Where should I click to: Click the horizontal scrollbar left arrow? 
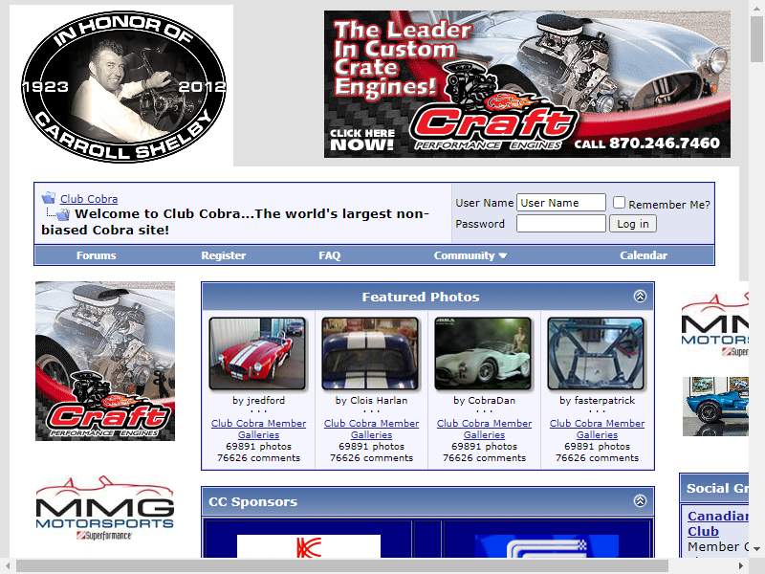[8, 566]
